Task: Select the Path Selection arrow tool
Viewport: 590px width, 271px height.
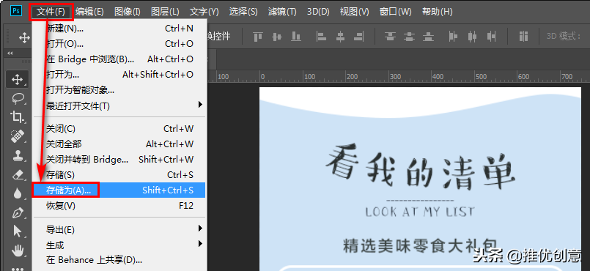Action: (x=18, y=231)
